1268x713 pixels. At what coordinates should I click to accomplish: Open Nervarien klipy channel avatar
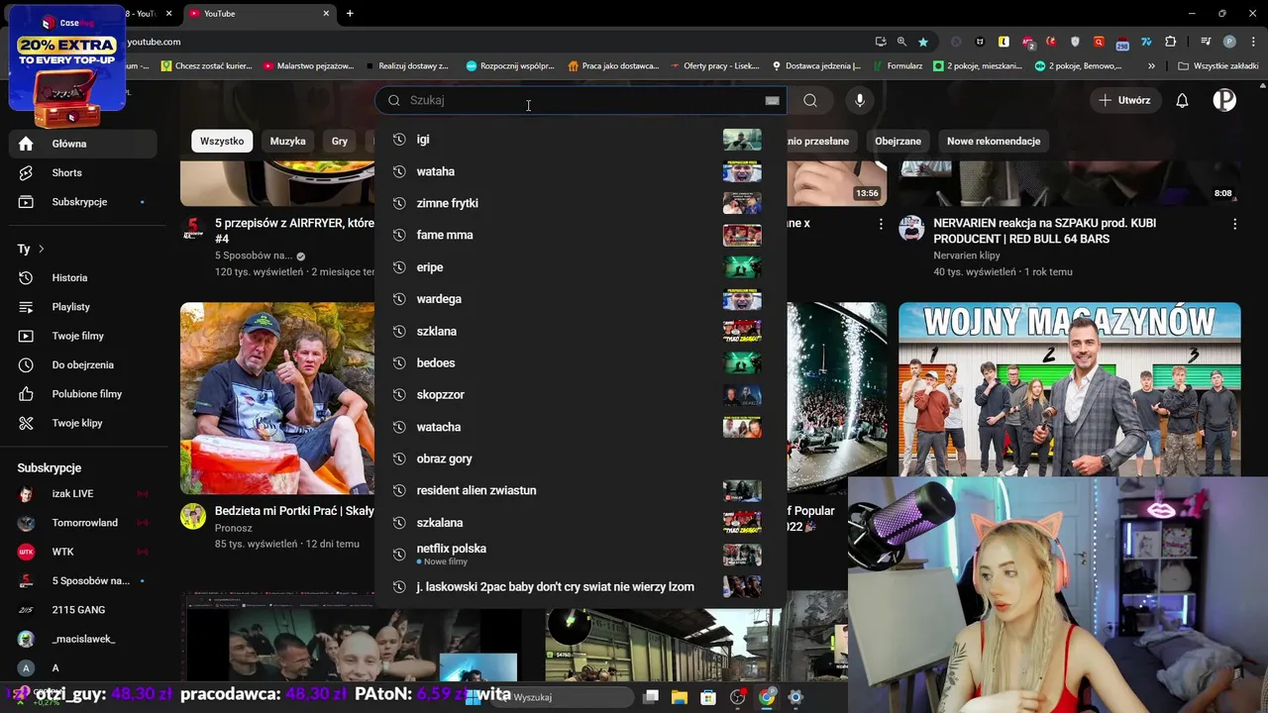(x=911, y=229)
